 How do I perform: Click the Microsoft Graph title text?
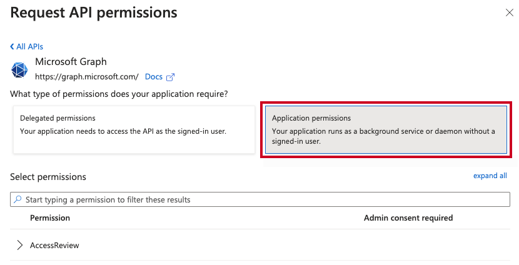(71, 61)
